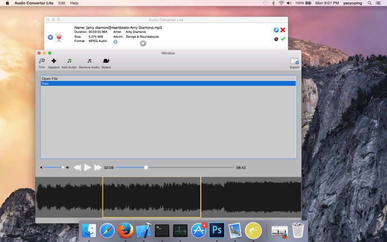
Task: Select the Trim tool in the toolbar
Action: [x=42, y=63]
